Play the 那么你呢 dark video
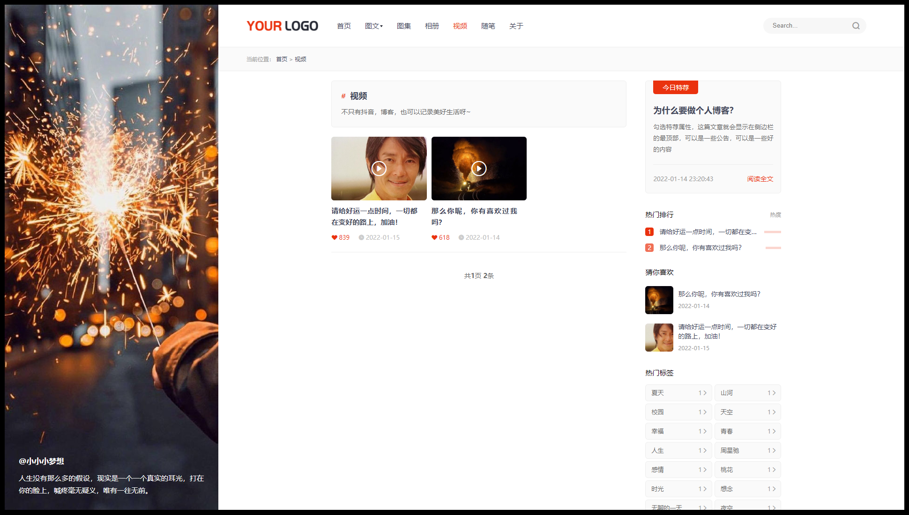 479,169
